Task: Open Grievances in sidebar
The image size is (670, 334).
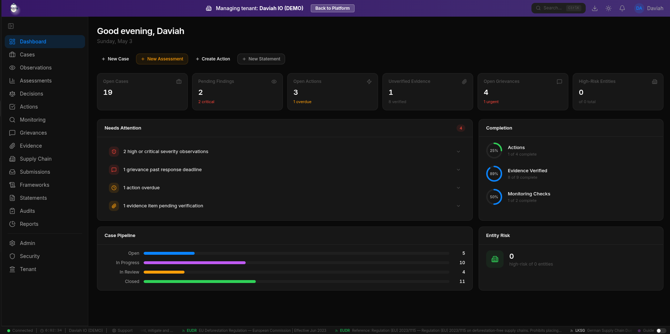Action: coord(45,133)
